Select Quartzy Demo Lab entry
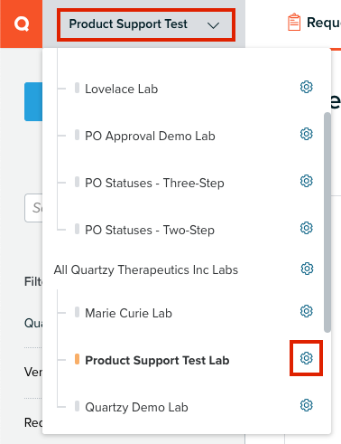Viewport: 341px width, 444px height. point(136,407)
